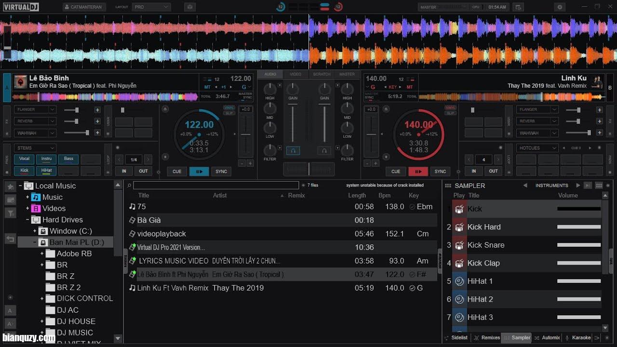The image size is (617, 347).
Task: Click SYNC on deck B
Action: coord(441,171)
